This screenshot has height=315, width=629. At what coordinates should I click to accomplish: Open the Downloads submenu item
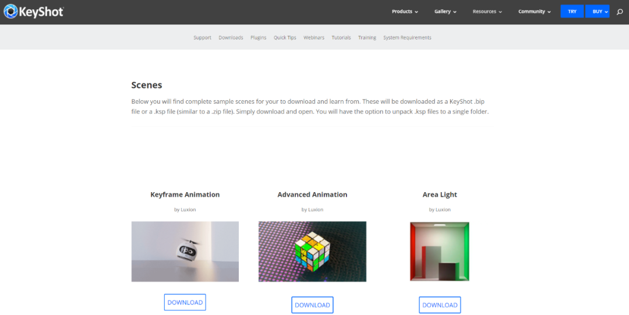231,37
